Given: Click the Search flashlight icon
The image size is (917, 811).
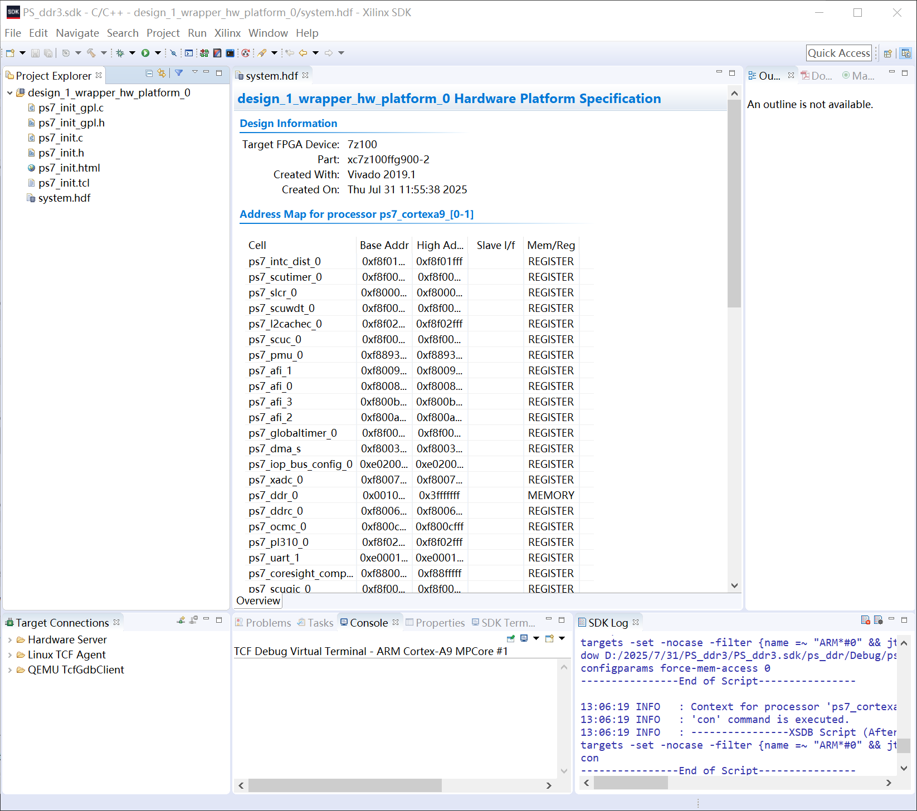Looking at the screenshot, I should [262, 53].
